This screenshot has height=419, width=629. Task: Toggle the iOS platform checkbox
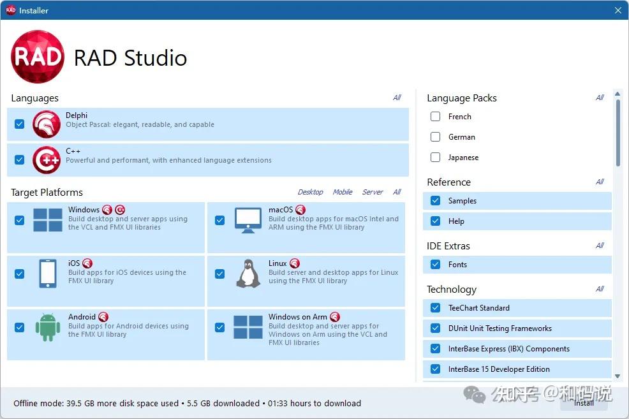tap(19, 274)
